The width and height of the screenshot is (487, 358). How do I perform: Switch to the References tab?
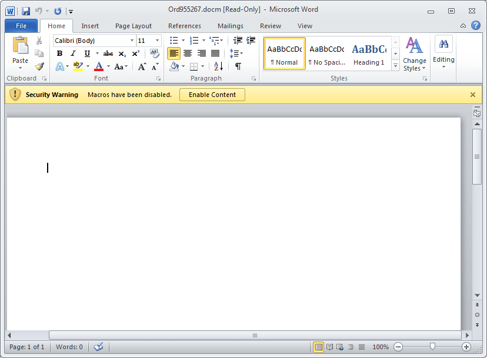click(185, 26)
